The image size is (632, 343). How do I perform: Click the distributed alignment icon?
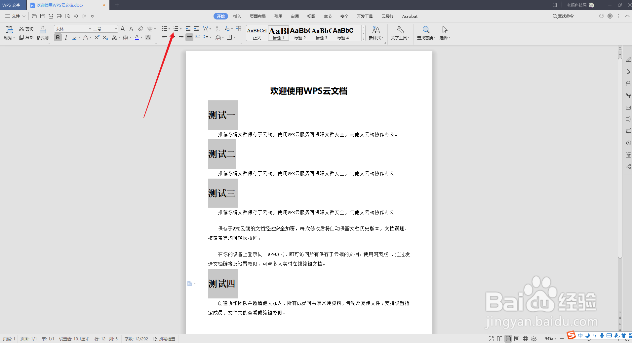[x=198, y=37]
